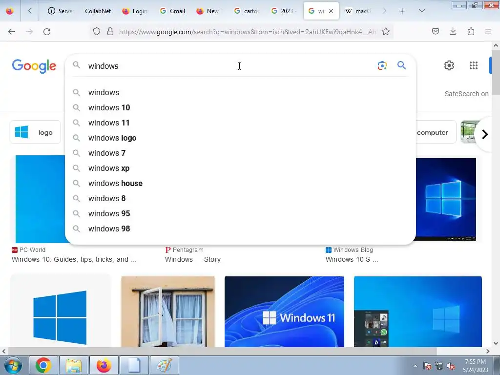This screenshot has height=375, width=500.
Task: Click the URL address bar
Action: point(248,32)
